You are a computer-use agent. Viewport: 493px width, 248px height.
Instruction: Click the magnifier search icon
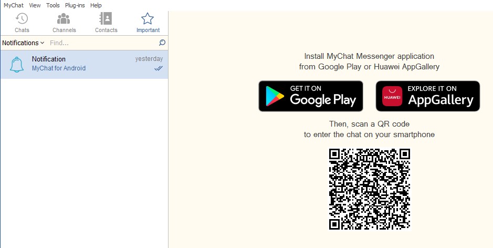[162, 43]
